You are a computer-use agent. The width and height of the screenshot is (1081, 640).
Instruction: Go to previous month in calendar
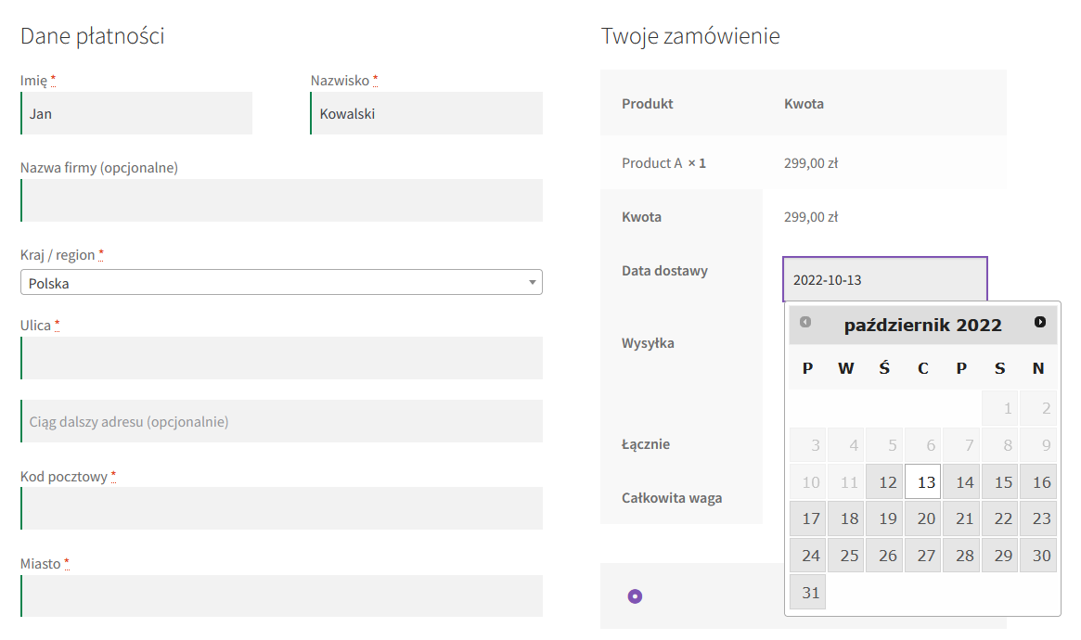[805, 322]
